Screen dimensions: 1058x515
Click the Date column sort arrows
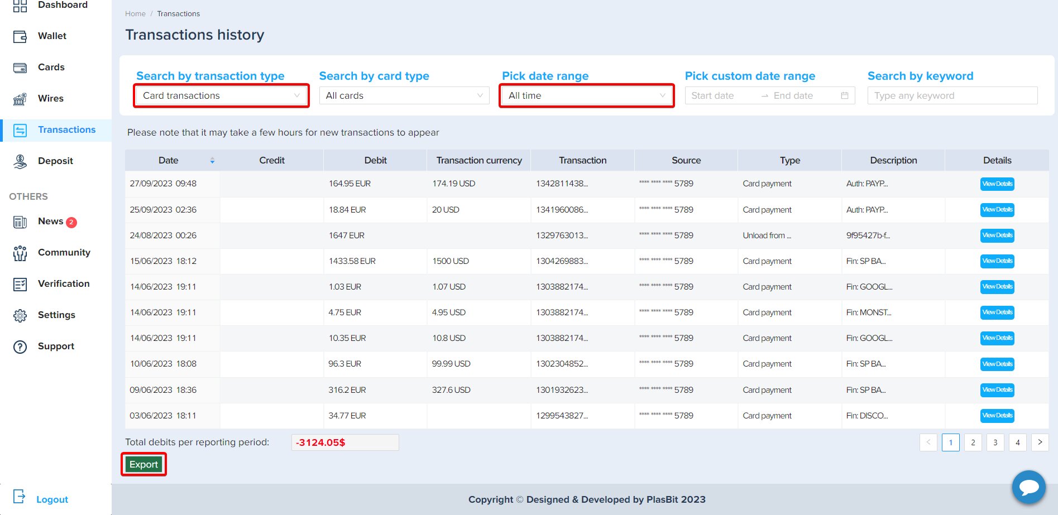212,161
